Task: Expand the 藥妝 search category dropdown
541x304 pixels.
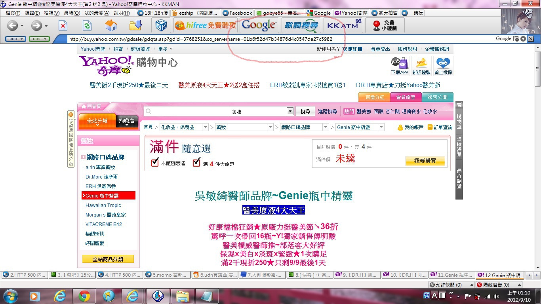Action: (x=290, y=112)
